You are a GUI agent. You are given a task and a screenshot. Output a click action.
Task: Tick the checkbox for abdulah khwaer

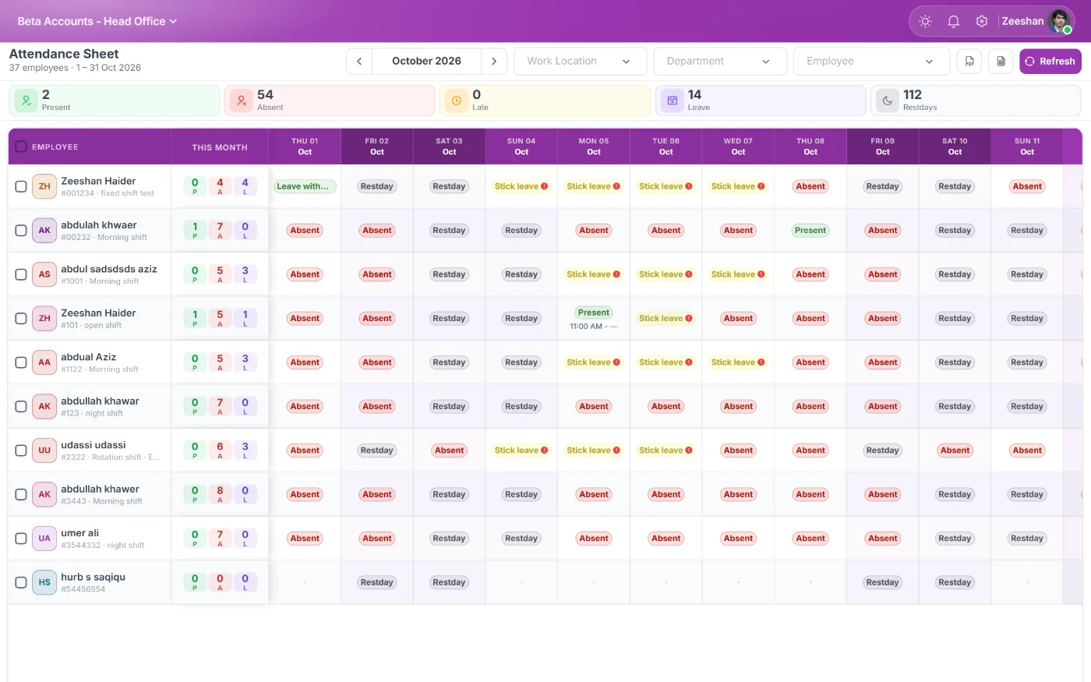pyautogui.click(x=21, y=231)
